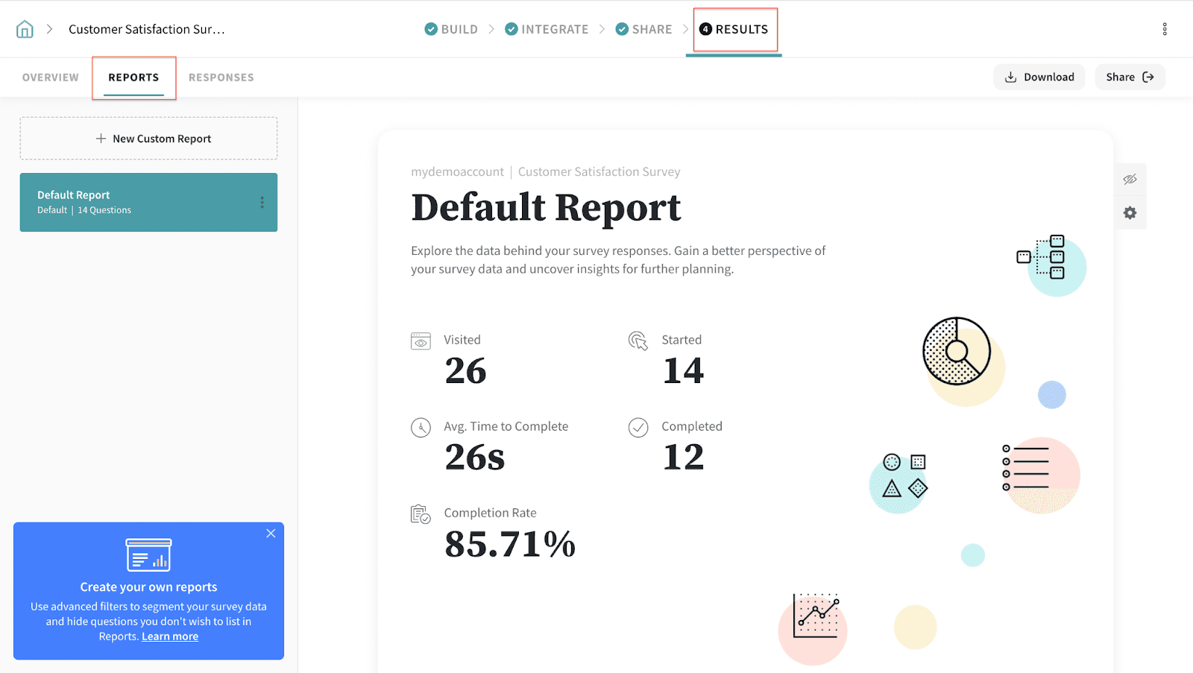
Task: Open the Share step in the workflow
Action: (643, 29)
